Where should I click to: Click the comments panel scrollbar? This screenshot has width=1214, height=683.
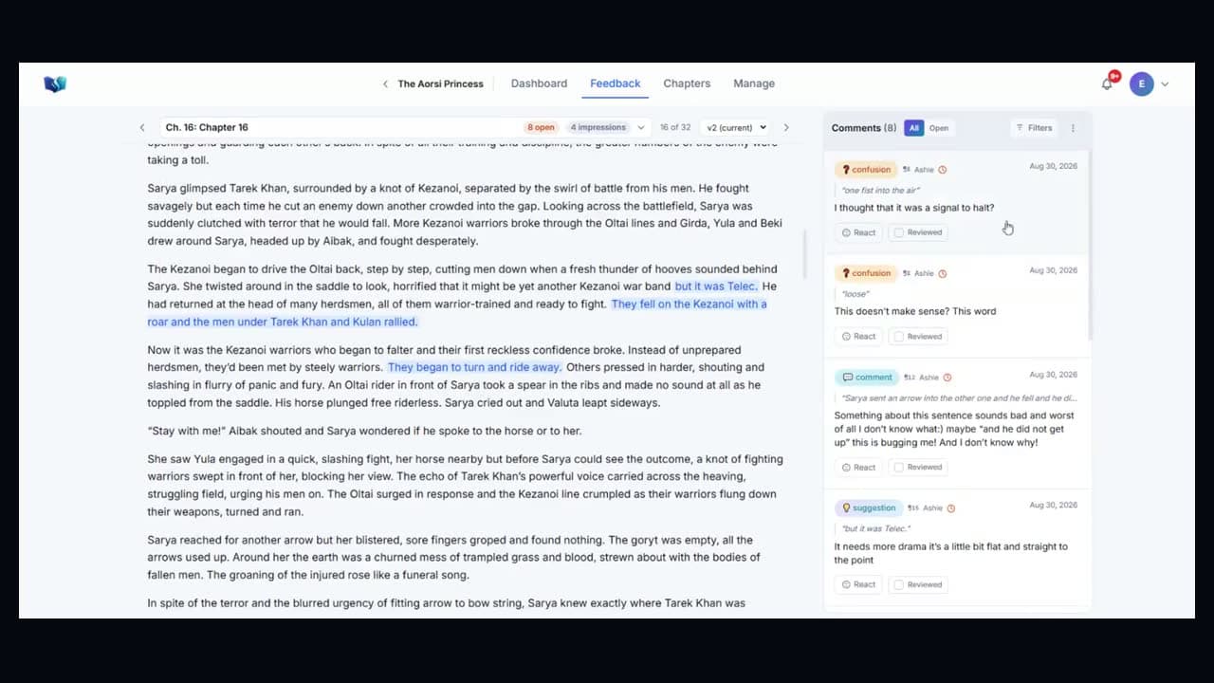(1090, 245)
